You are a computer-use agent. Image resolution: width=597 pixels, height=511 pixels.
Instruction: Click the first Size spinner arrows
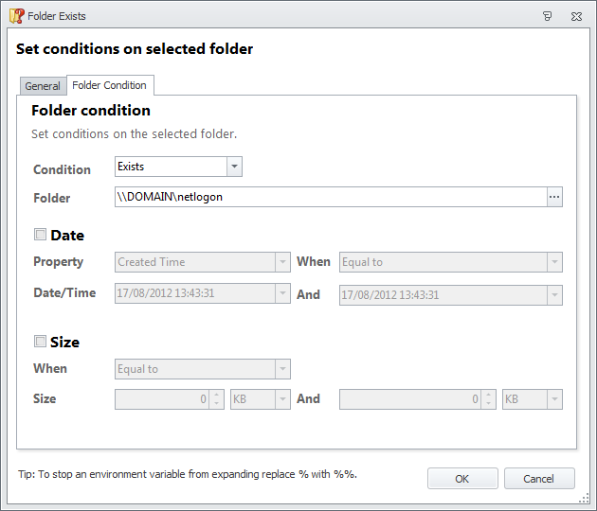(217, 399)
